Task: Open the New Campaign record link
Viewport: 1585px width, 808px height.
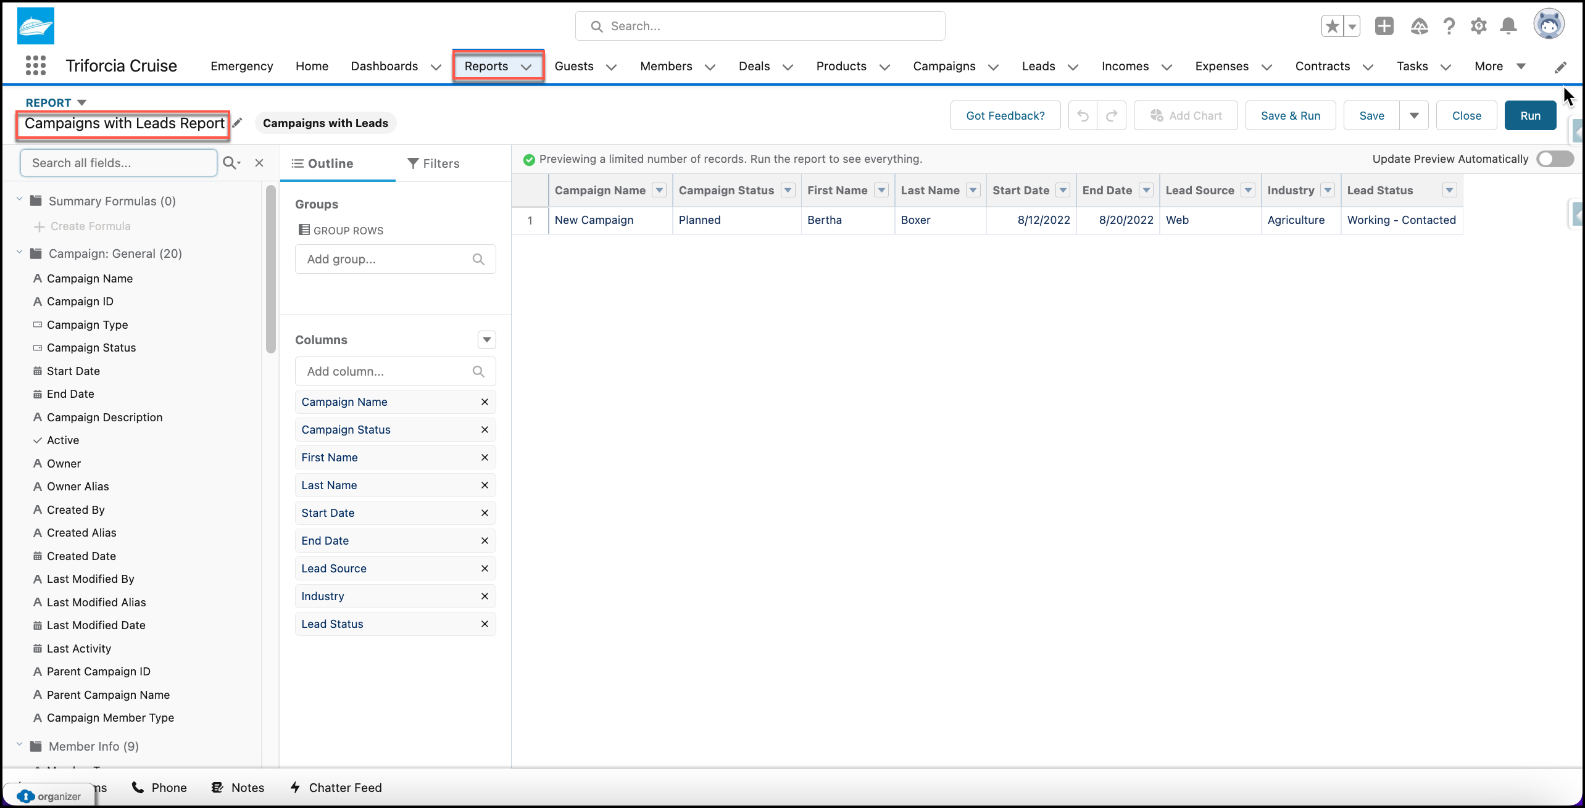Action: click(594, 220)
